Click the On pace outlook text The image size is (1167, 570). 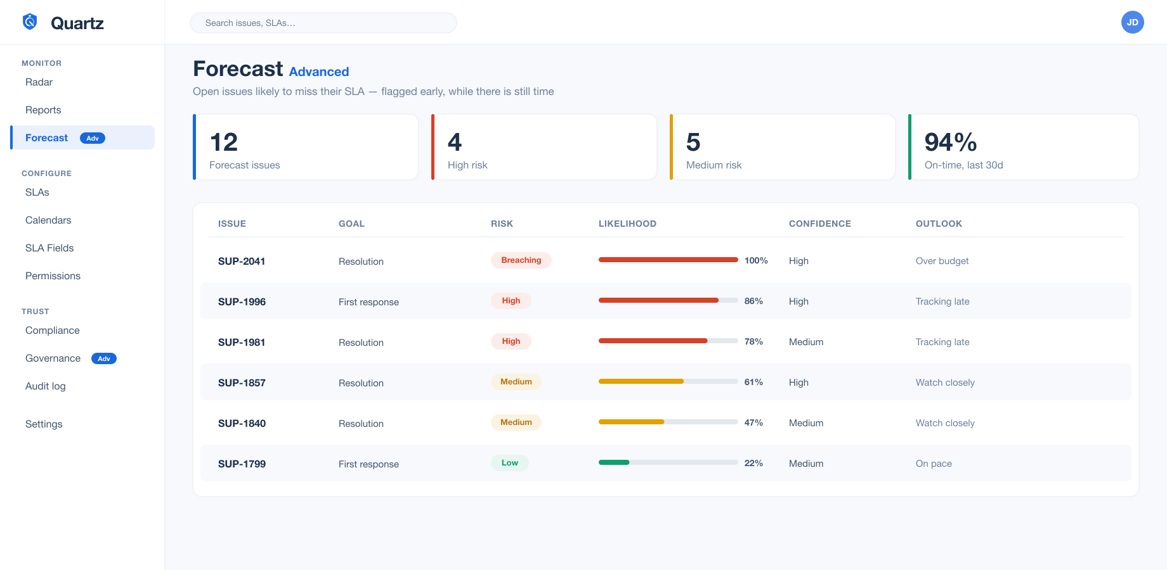[x=934, y=464]
